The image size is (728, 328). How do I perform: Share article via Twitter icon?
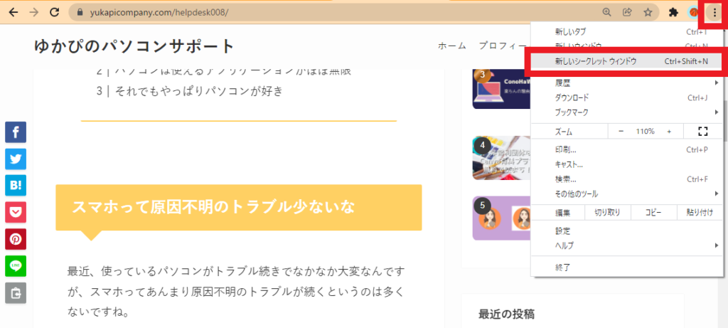pyautogui.click(x=16, y=159)
